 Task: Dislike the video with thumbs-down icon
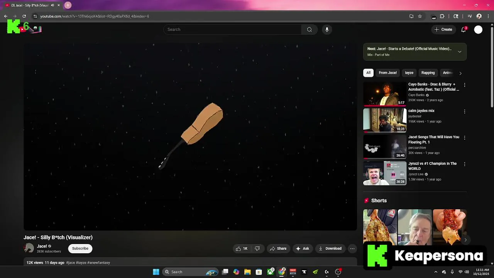coord(257,249)
